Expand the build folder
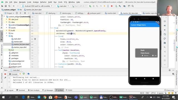This screenshot has width=178, height=100. 7,31
